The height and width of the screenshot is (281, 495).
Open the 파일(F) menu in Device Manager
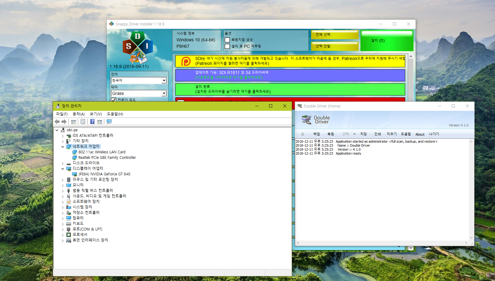pyautogui.click(x=62, y=114)
